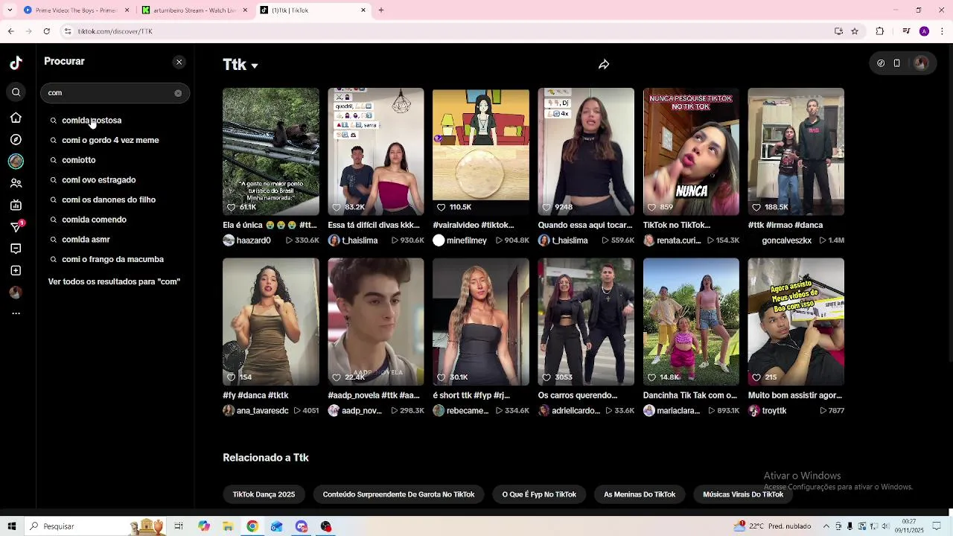Select the suggestion 'comi ovo estragado'
This screenshot has width=953, height=536.
[x=99, y=180]
